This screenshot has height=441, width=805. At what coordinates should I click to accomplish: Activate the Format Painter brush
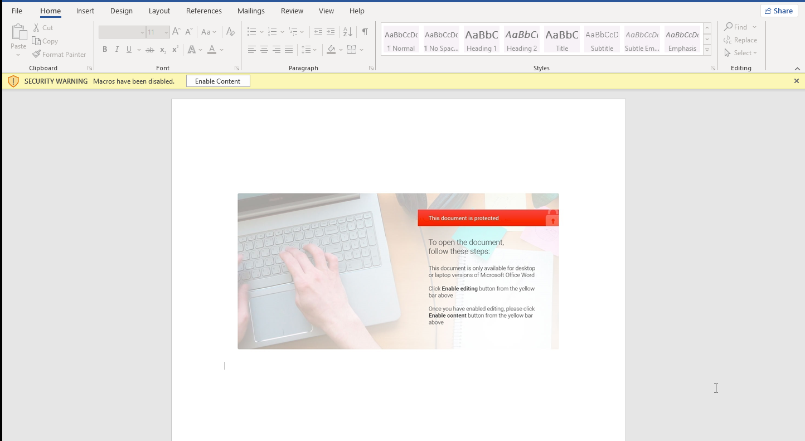coord(36,54)
